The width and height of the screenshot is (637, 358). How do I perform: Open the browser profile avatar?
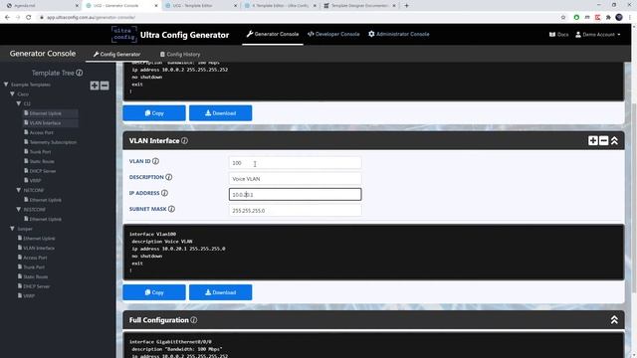tap(619, 17)
